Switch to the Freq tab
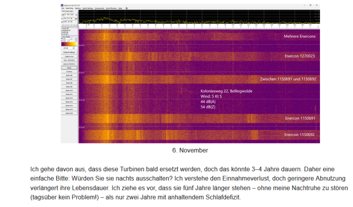Image resolution: width=353 pixels, height=207 pixels. [63, 11]
